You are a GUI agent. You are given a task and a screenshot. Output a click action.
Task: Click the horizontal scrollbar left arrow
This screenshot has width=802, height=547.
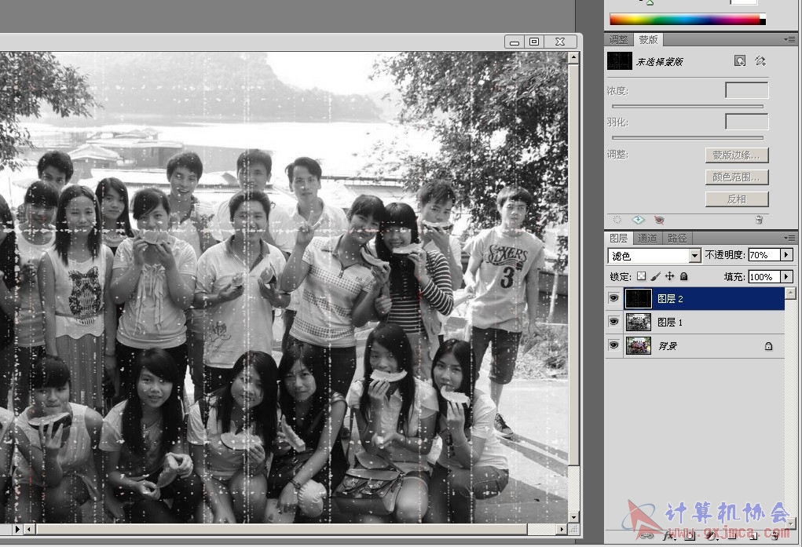pyautogui.click(x=29, y=529)
